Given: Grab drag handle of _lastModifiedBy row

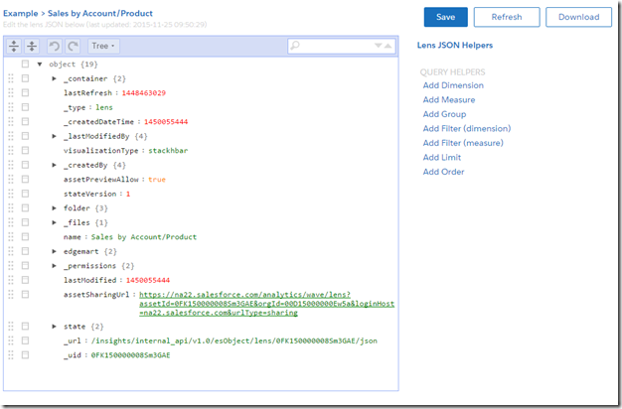Looking at the screenshot, I should (11, 136).
